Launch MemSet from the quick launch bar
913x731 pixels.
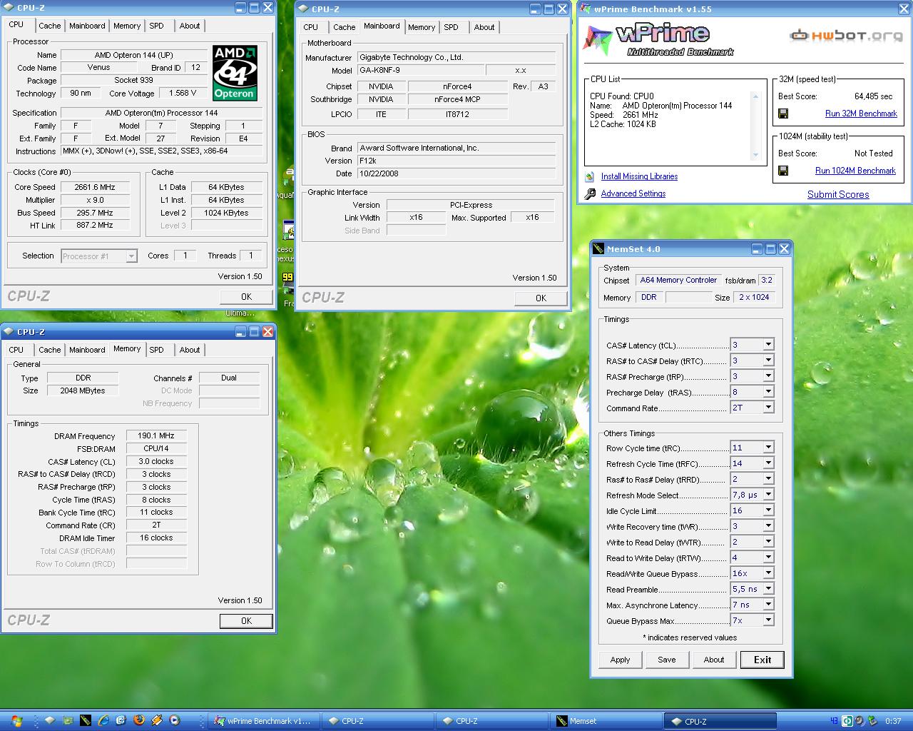tap(86, 720)
